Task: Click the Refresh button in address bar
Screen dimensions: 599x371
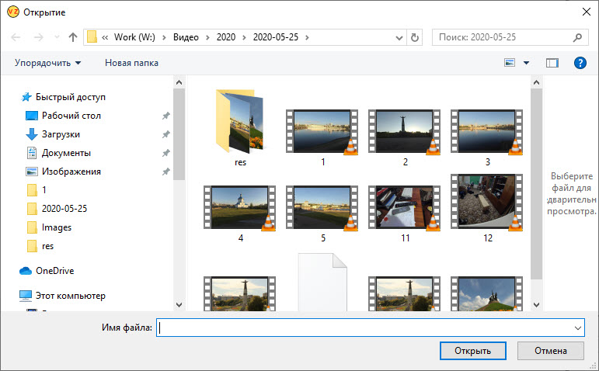Action: click(415, 37)
